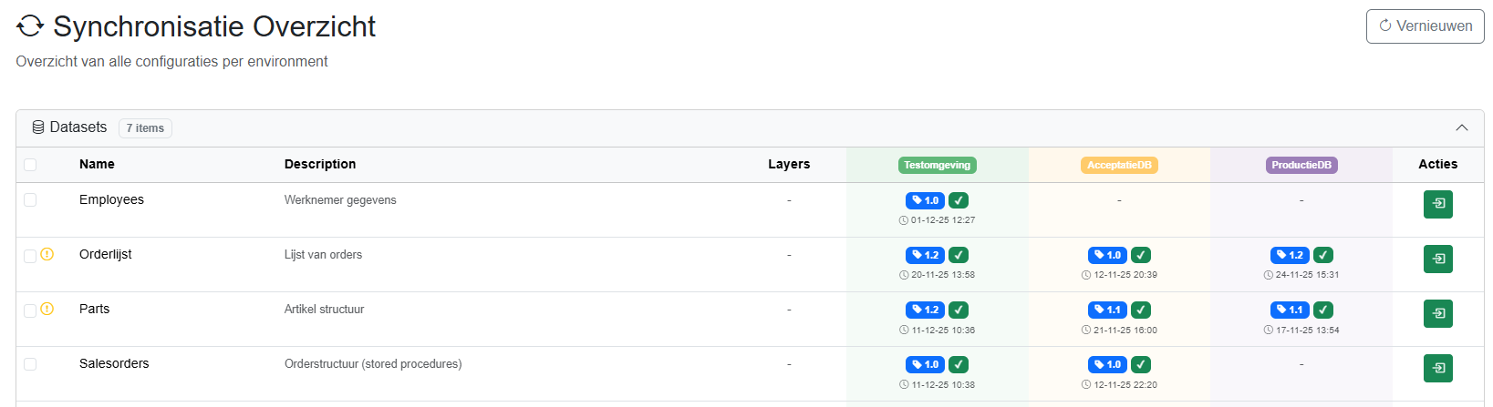Image resolution: width=1493 pixels, height=407 pixels.
Task: Click the ProductieDB environment badge
Action: tap(1301, 165)
